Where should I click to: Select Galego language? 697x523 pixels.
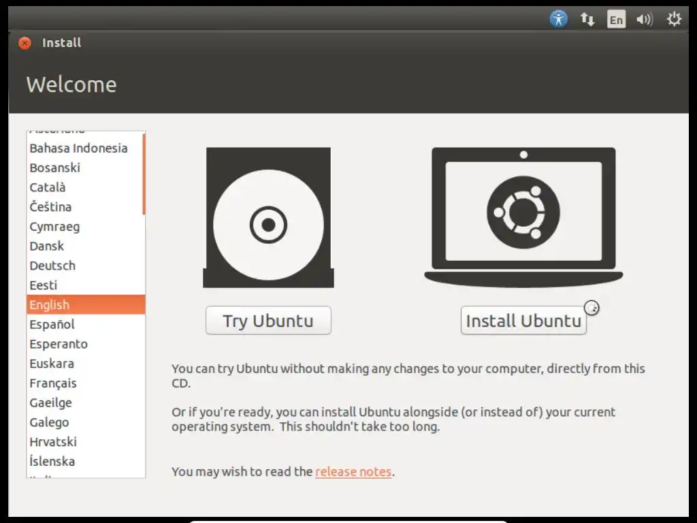click(x=86, y=422)
